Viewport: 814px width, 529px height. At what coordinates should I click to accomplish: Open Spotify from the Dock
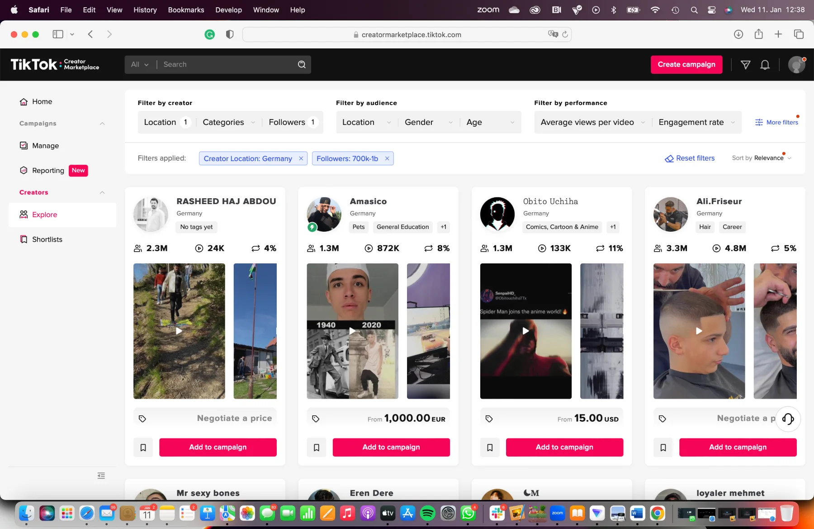427,513
